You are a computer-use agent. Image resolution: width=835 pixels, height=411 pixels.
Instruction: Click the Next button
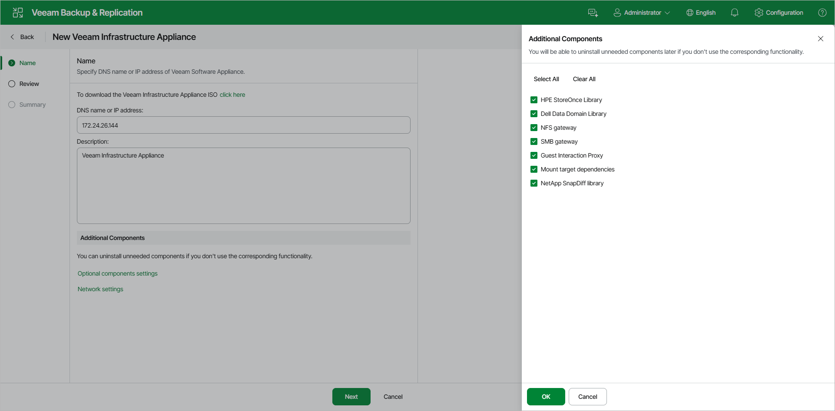[x=351, y=396]
